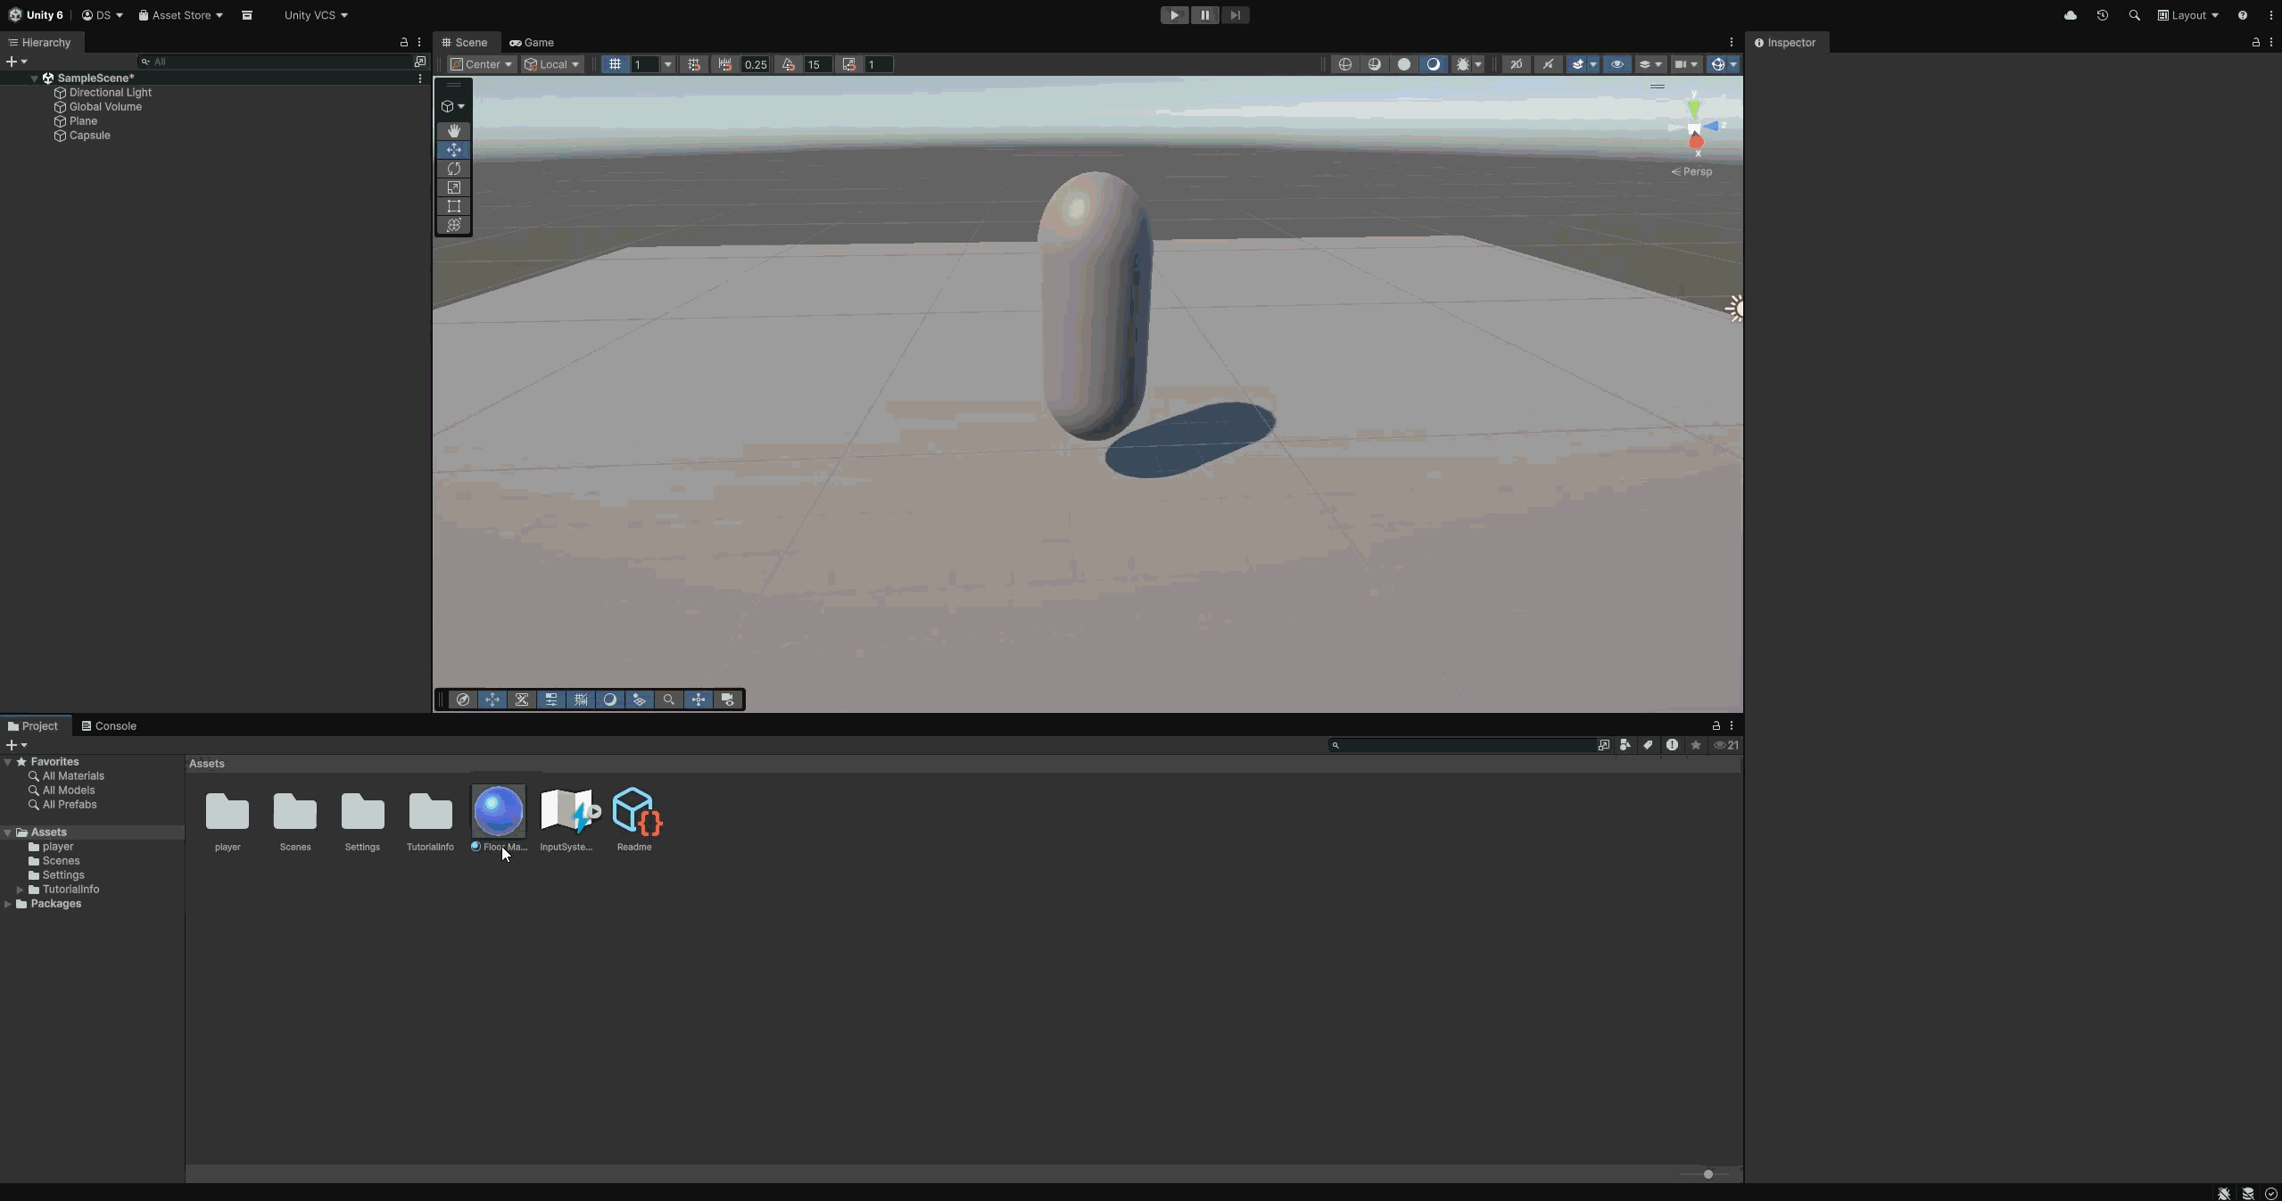
Task: Select the View (hand) tool
Action: pyautogui.click(x=454, y=131)
